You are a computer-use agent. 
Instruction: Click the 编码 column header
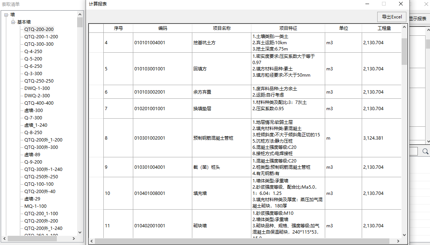pyautogui.click(x=163, y=28)
